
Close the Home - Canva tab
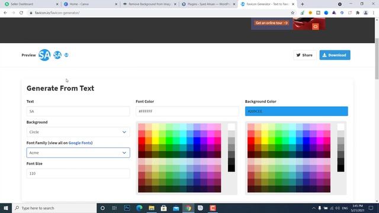click(x=116, y=4)
